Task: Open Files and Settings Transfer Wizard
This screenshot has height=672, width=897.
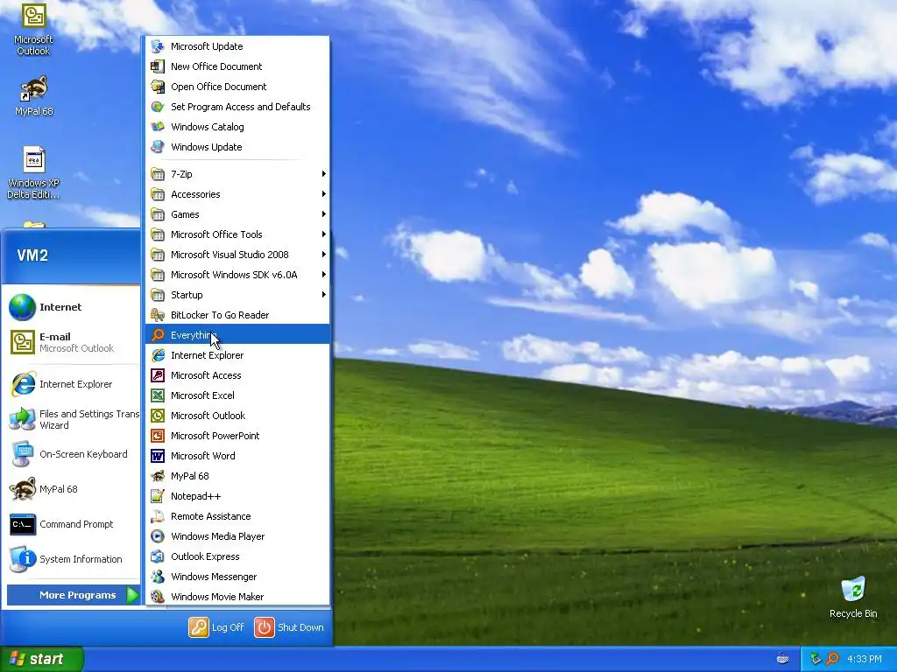Action: 72,419
